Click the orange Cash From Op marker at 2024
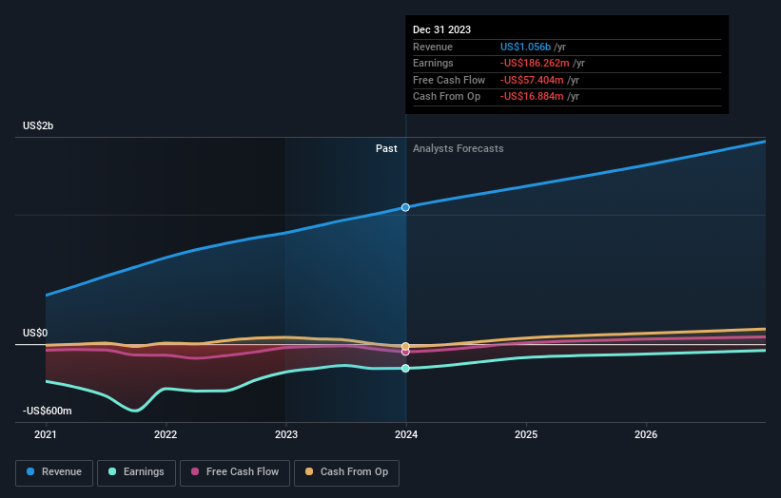781x498 pixels. (x=405, y=346)
